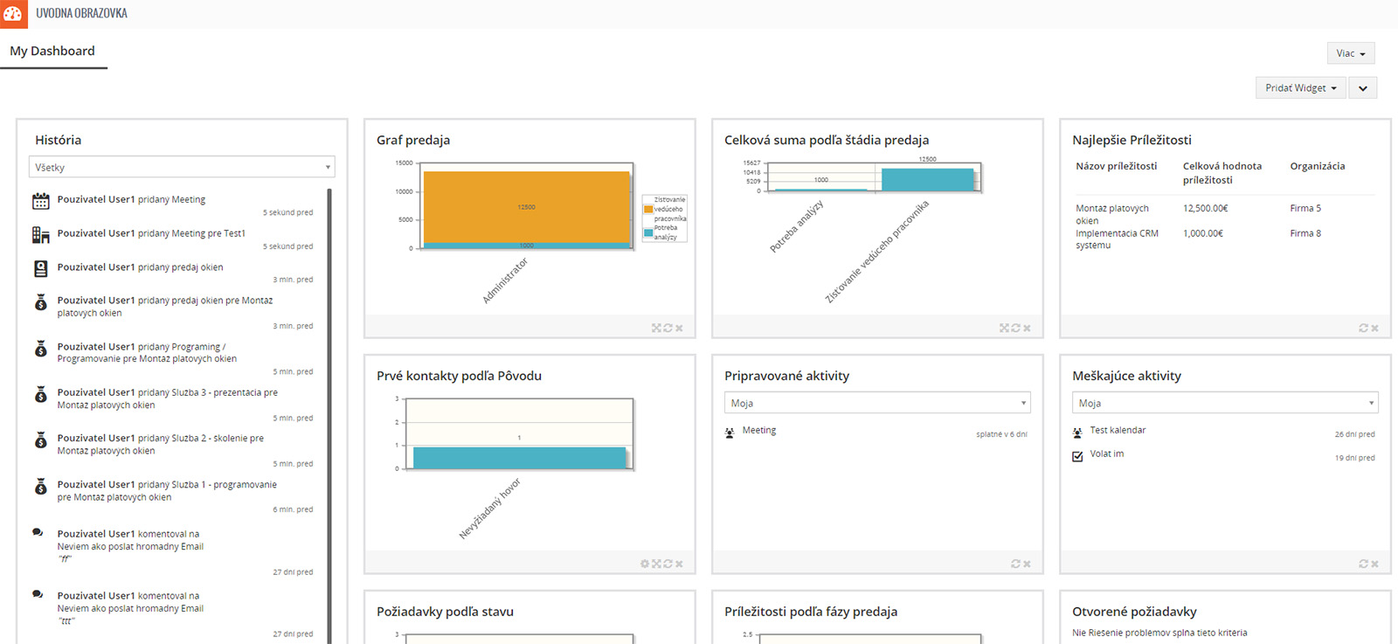Refresh Meškajúce aktivity widget
The width and height of the screenshot is (1398, 644).
[x=1363, y=564]
